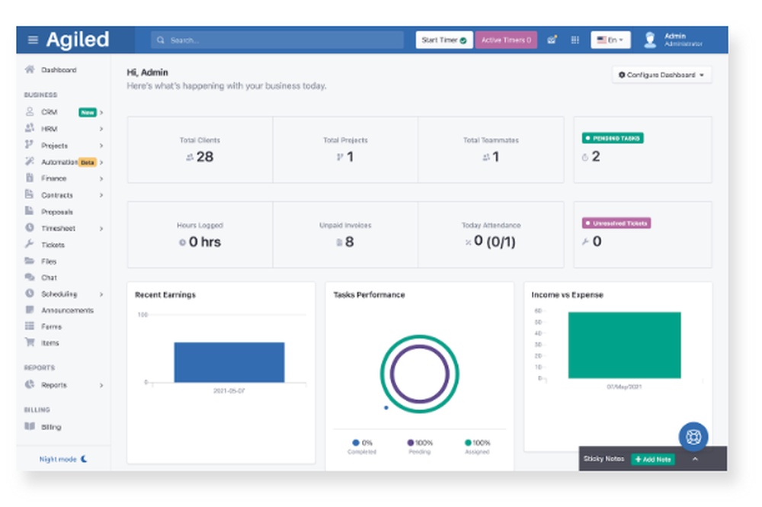This screenshot has width=762, height=507.
Task: Open the Configure Dashboard dropdown
Action: [661, 75]
